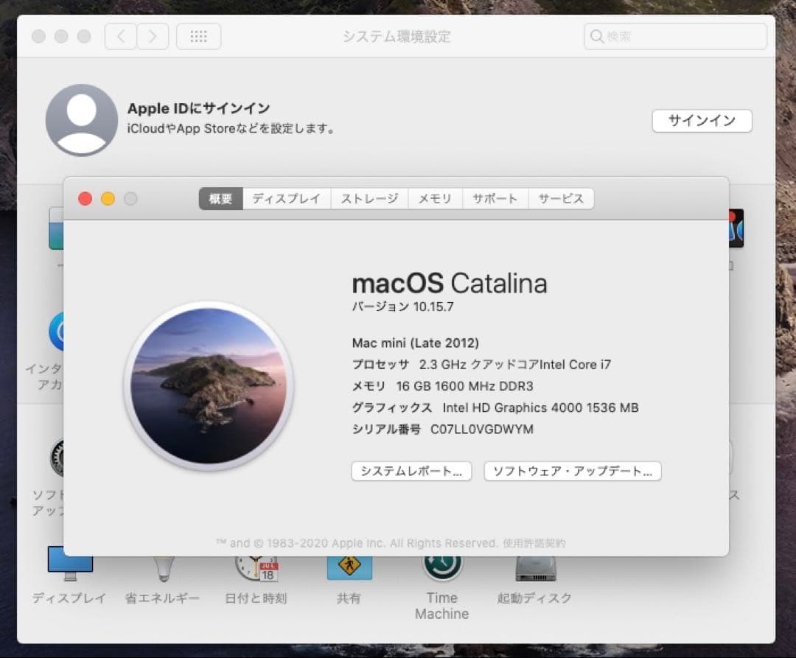This screenshot has height=658, width=796.
Task: Switch to the サービス tab
Action: [561, 198]
